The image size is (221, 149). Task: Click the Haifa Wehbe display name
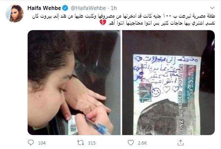click(x=44, y=8)
